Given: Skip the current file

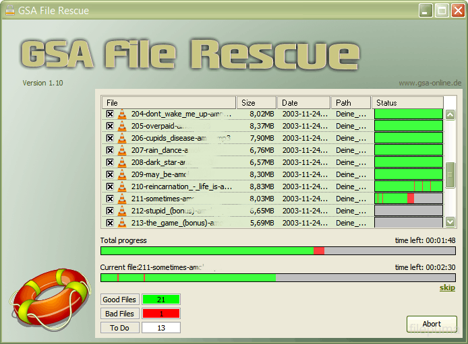Looking at the screenshot, I should pyautogui.click(x=447, y=287).
